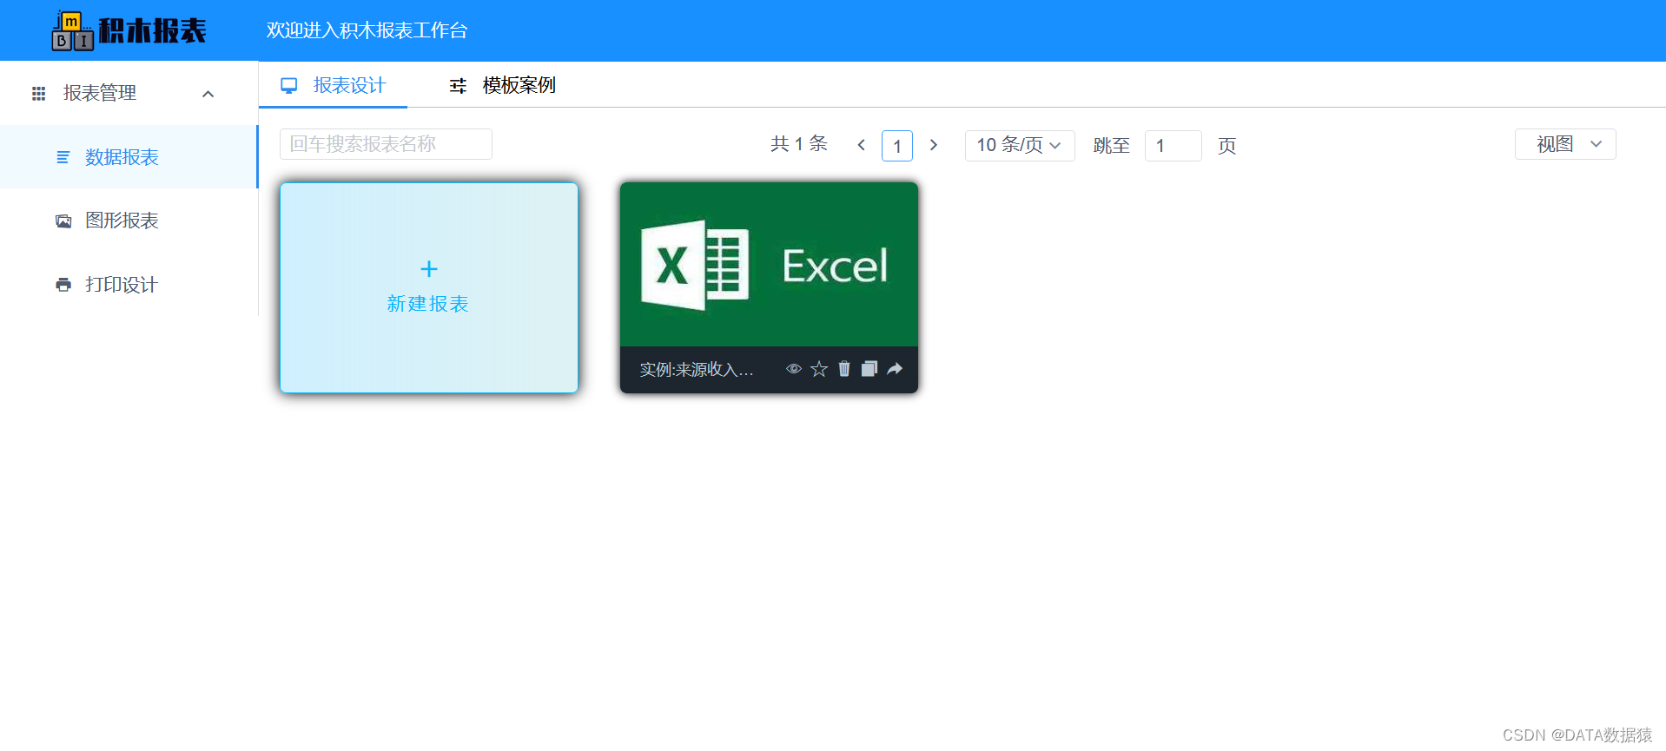Click the plus icon on 新建报表
The image size is (1666, 751).
tap(429, 269)
